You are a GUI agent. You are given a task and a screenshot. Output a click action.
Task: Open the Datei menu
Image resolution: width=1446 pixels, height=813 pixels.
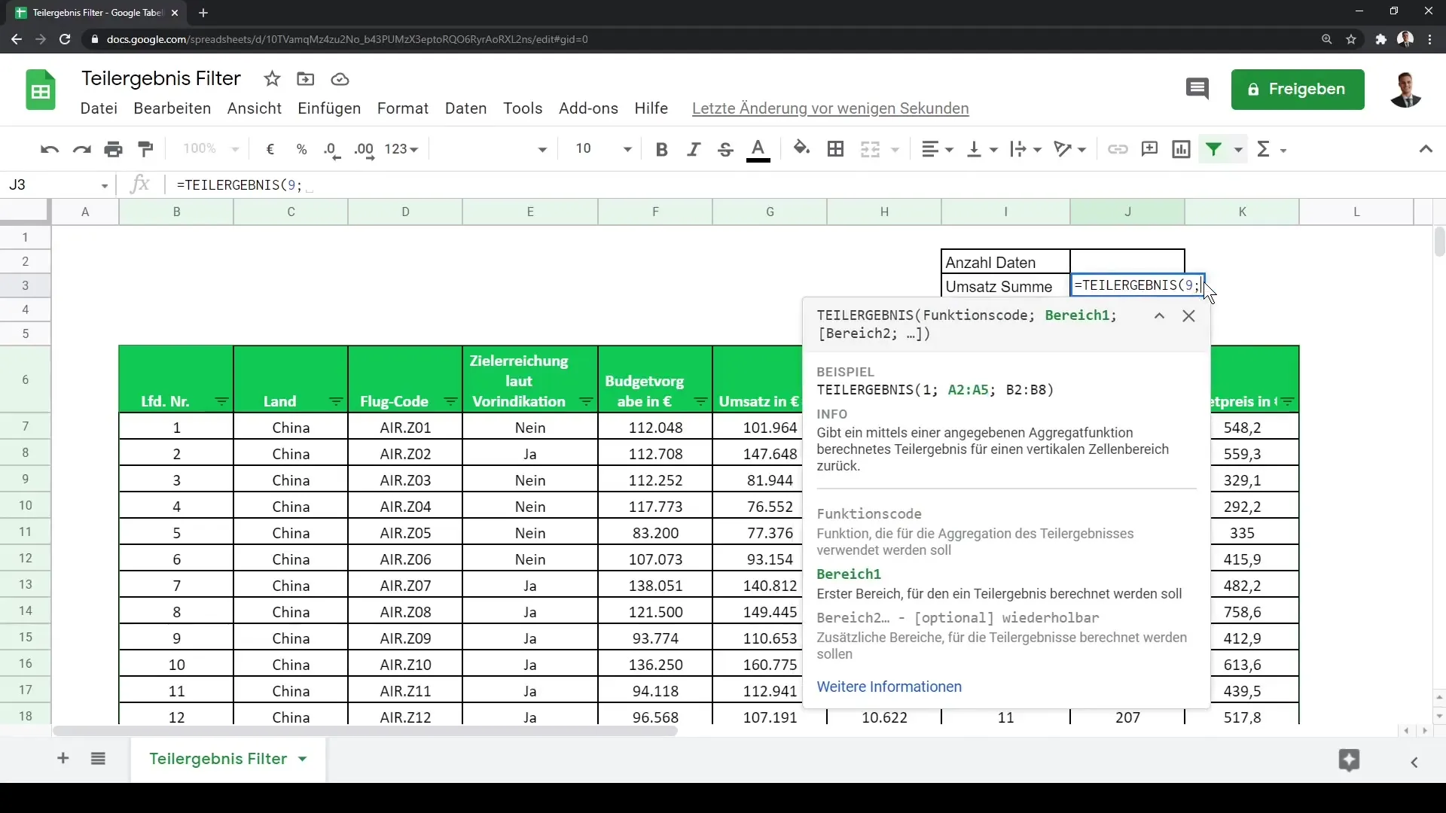99,108
